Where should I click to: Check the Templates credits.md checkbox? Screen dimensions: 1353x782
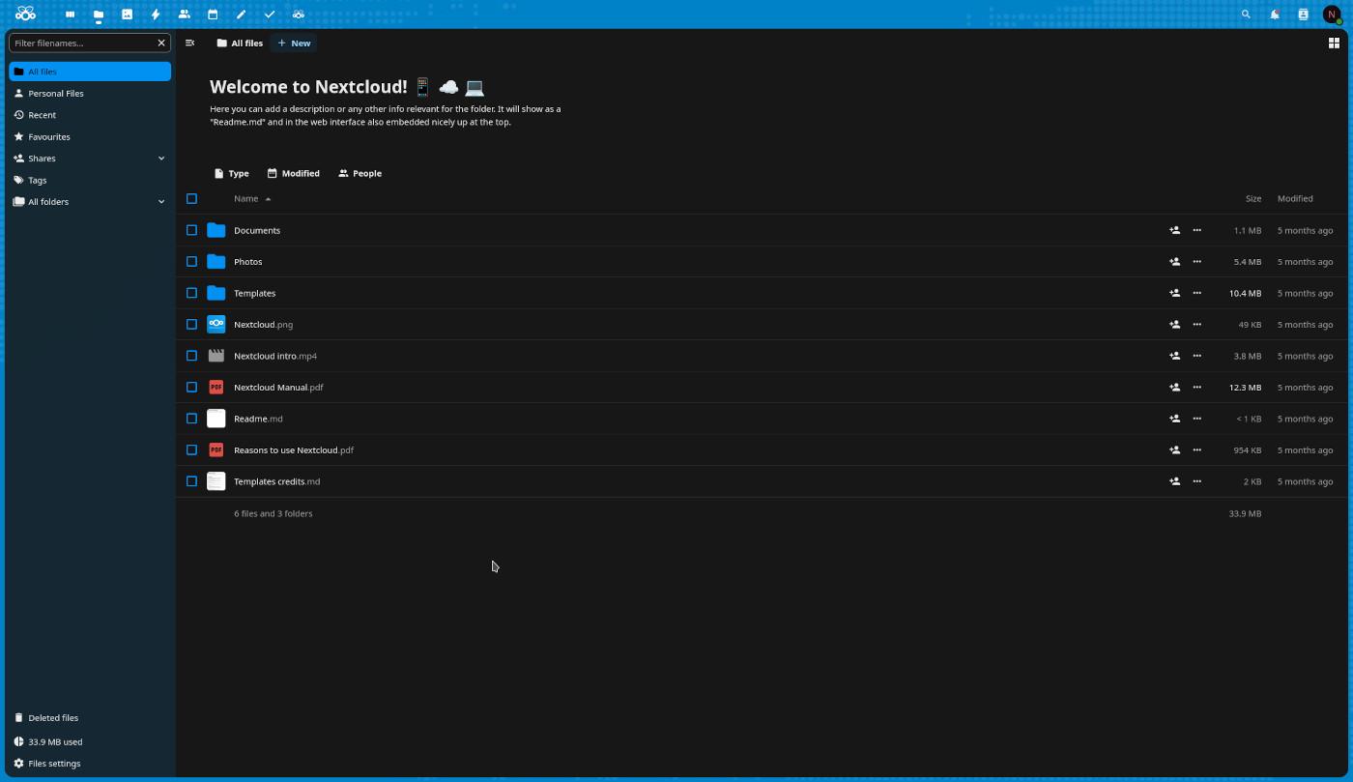point(191,481)
